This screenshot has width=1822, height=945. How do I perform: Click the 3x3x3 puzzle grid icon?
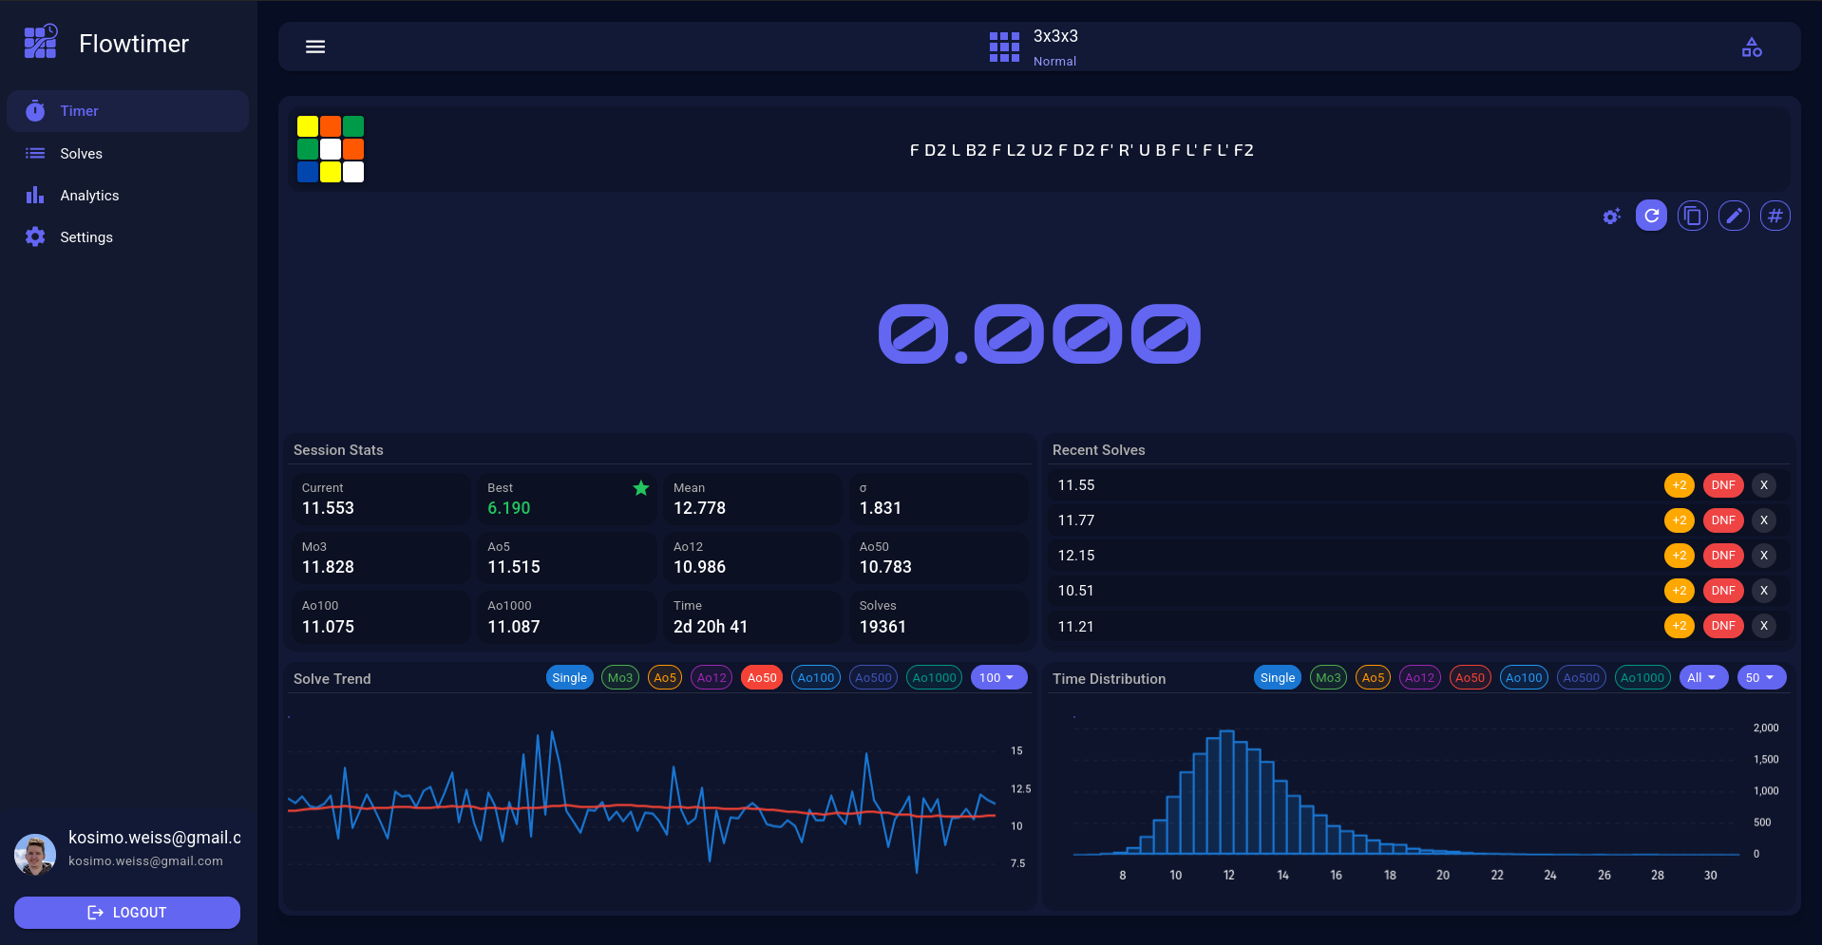pyautogui.click(x=1004, y=47)
